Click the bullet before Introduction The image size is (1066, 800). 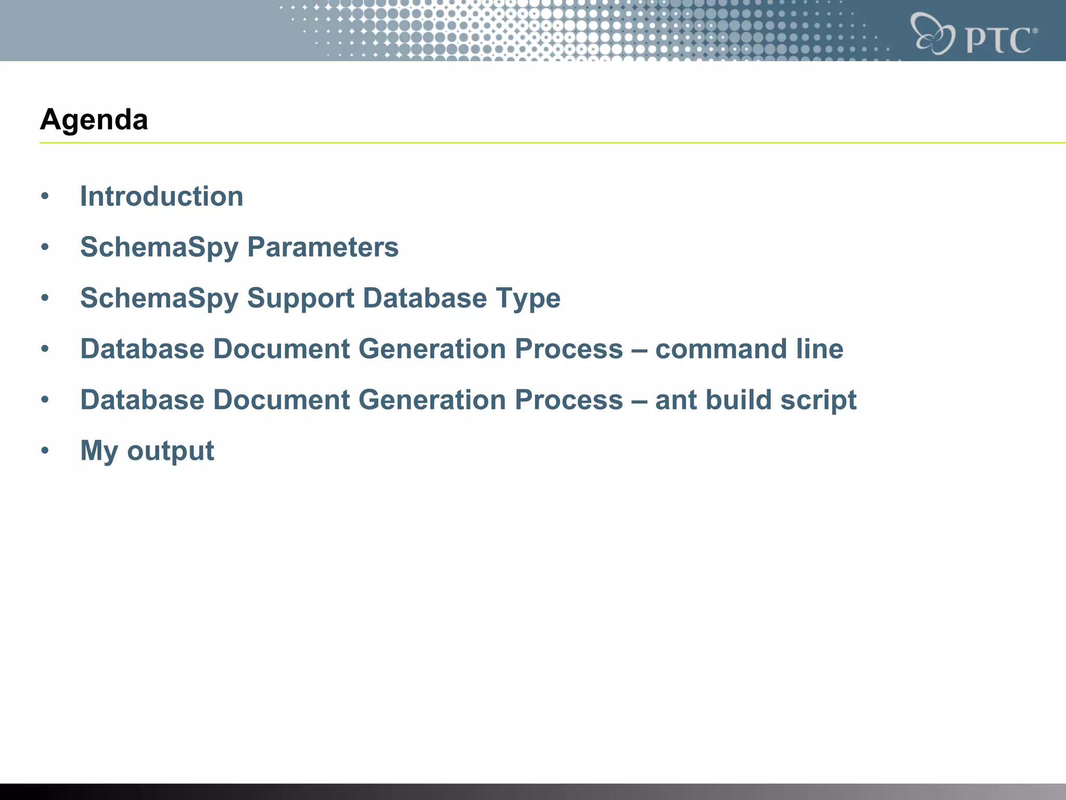click(45, 197)
